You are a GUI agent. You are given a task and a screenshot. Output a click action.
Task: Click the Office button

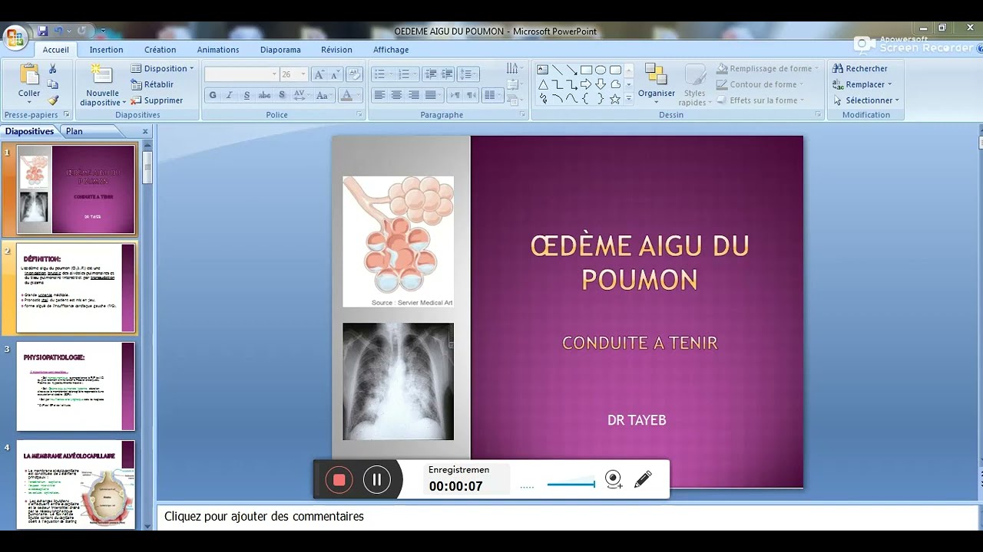click(x=15, y=36)
